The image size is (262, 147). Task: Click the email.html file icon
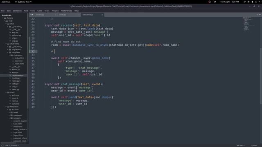pos(11,127)
